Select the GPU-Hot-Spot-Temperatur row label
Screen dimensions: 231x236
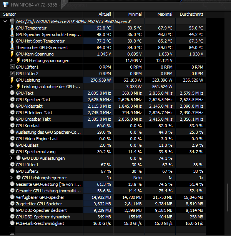40,41
